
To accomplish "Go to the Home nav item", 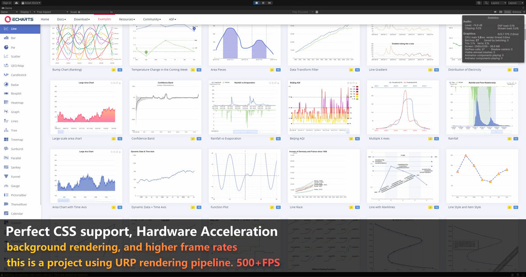I will pyautogui.click(x=45, y=19).
